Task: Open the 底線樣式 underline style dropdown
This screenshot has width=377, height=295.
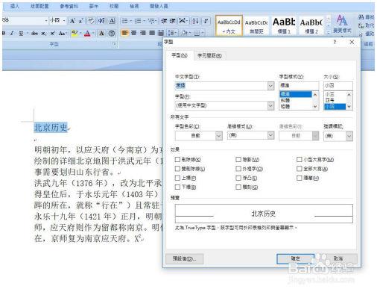Action: [270, 135]
